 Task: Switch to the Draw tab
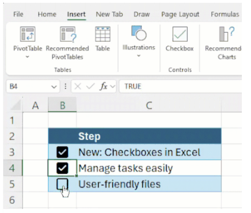point(142,14)
